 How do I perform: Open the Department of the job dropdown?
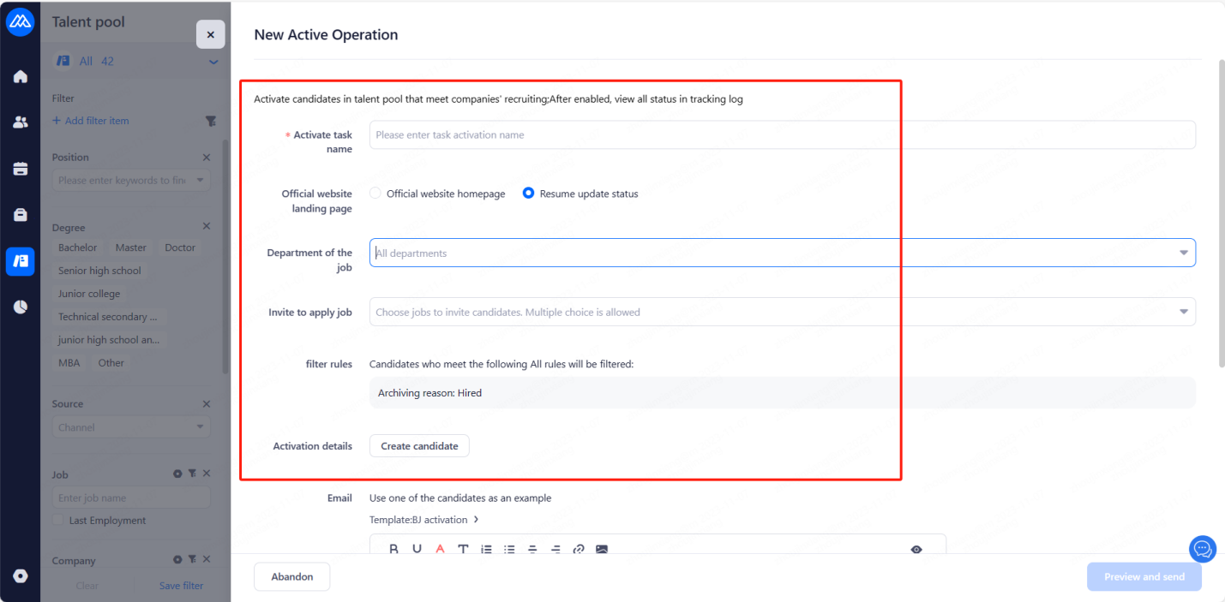[x=782, y=253]
